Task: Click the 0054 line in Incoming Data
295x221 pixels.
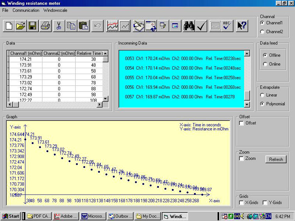Action: (x=183, y=68)
